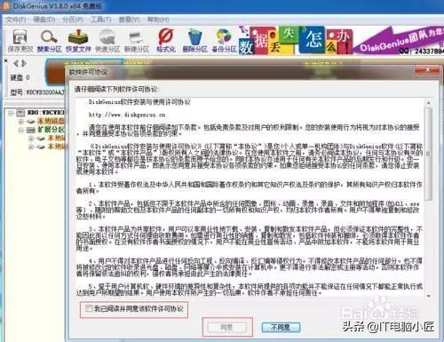Click the HD0 hard disk icon in tree
Screen dimensions: 444x342
point(20,113)
